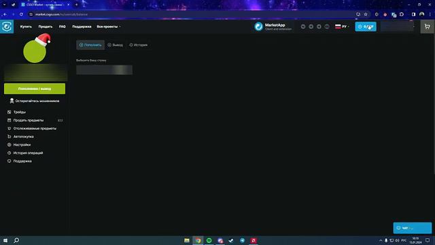The image size is (435, 245).
Task: Open the MarketApp client and extension link
Action: click(273, 27)
